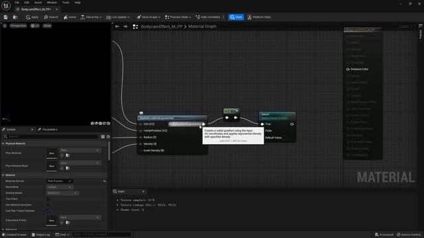Click the Unreal Engine logo icon

click(x=6, y=5)
